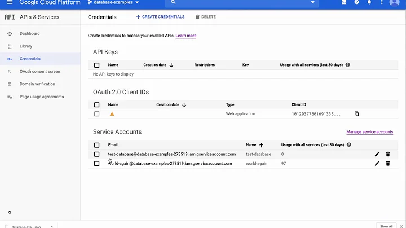Follow the Learn more link

[x=186, y=36]
